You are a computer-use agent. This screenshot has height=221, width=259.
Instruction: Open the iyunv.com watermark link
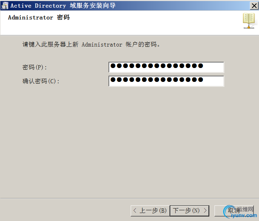[x=244, y=215]
